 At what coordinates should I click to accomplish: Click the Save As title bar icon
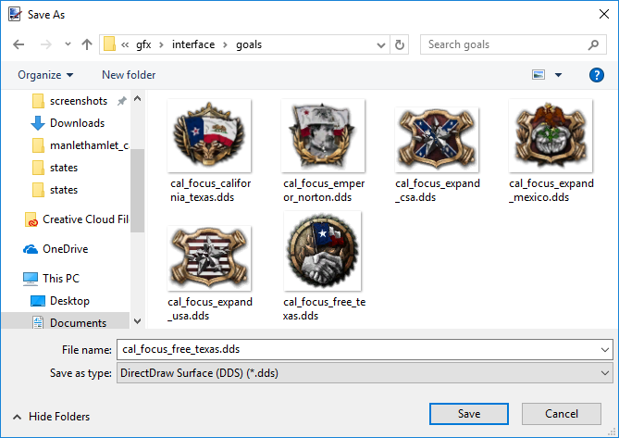tap(15, 15)
